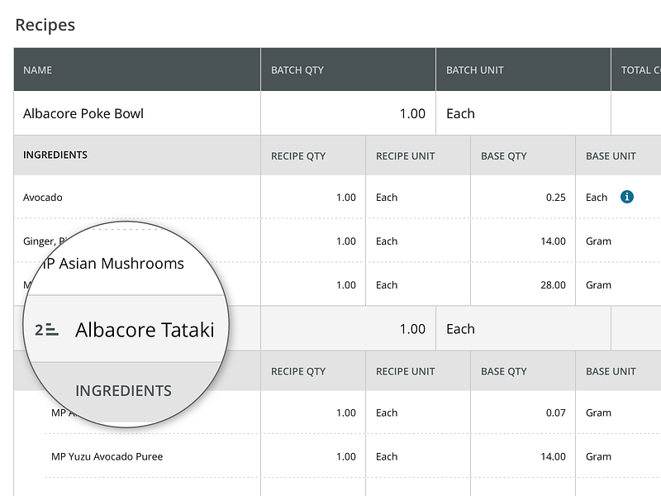This screenshot has height=496, width=661.
Task: Click the info icon beside Avocado's Each unit
Action: (x=626, y=197)
